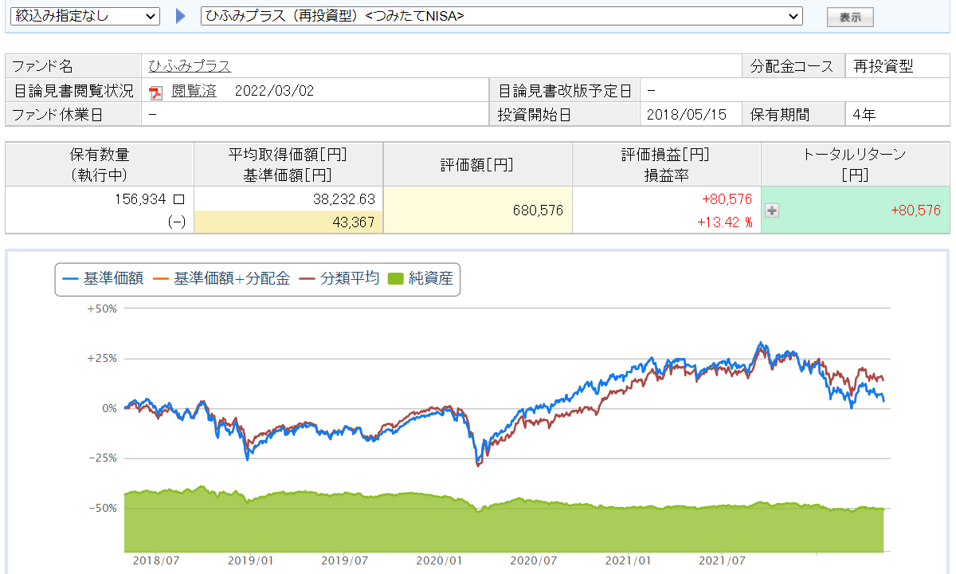Toggle the 基準価額+分配金 orange legend series
The image size is (956, 574).
tap(221, 279)
